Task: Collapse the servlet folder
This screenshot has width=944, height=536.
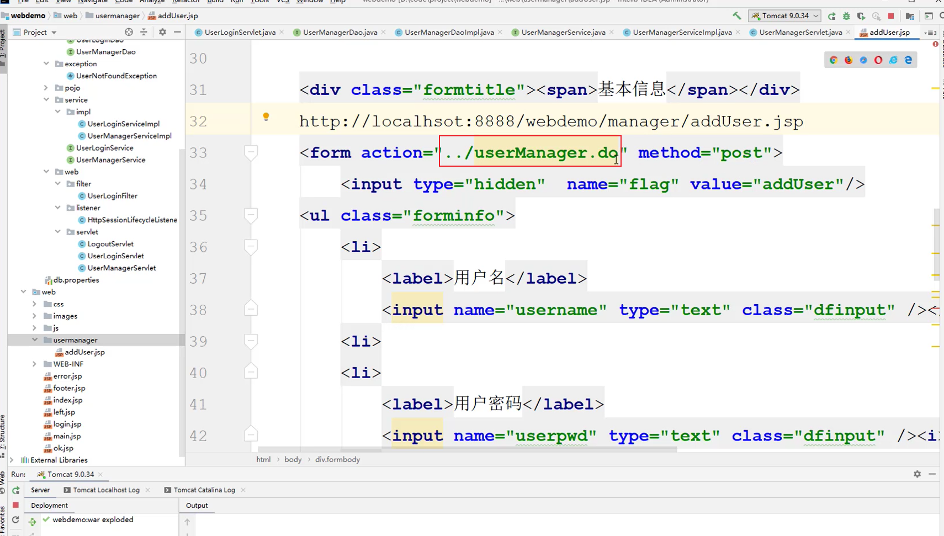Action: (58, 232)
